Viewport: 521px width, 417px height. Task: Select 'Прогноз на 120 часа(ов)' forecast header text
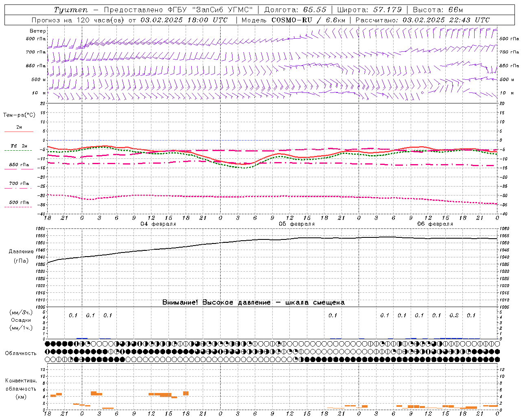point(78,20)
